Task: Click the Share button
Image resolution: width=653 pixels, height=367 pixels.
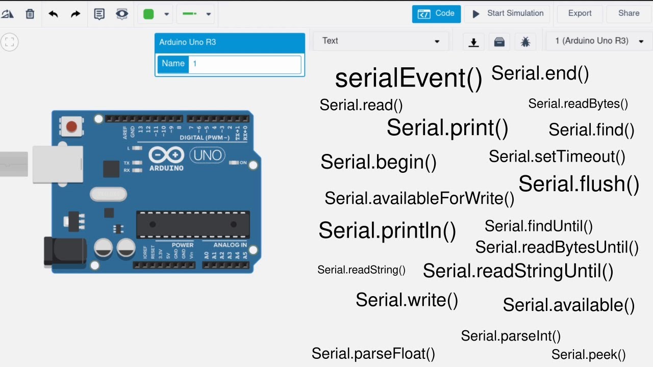Action: click(629, 14)
